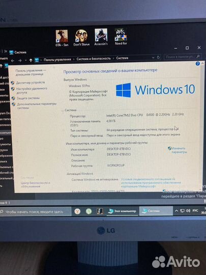Click the volume speaker icon in tray

[x=188, y=211]
